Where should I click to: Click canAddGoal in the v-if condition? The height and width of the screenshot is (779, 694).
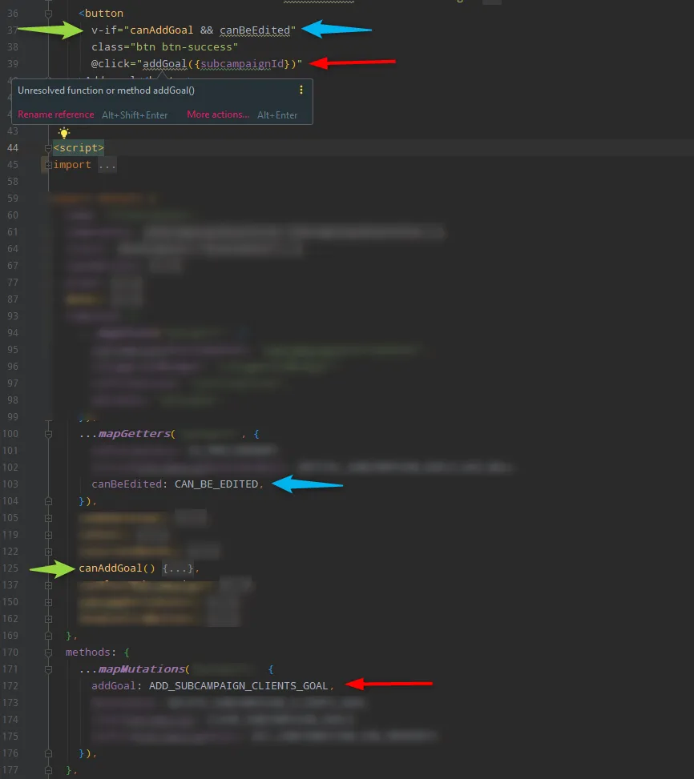coord(162,30)
